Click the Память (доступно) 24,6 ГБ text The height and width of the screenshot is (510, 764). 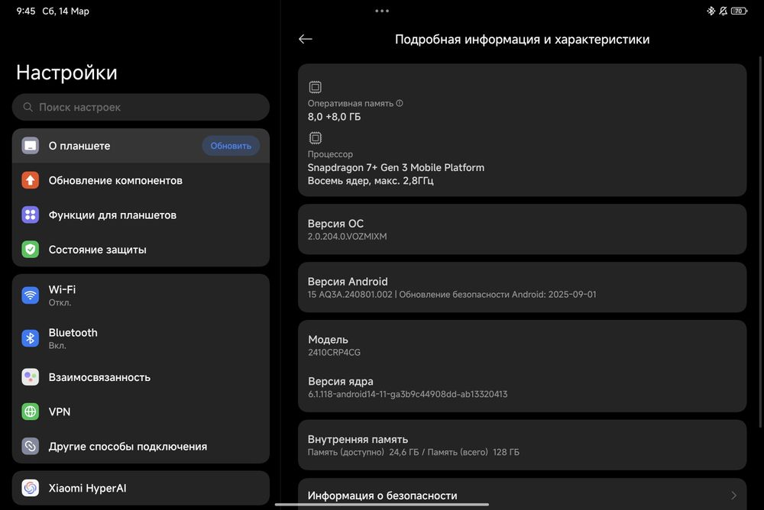tap(363, 452)
